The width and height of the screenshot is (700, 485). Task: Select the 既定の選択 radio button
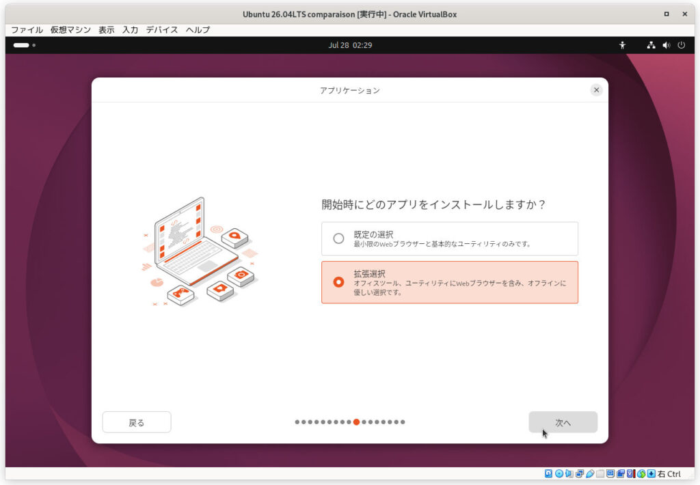(338, 238)
